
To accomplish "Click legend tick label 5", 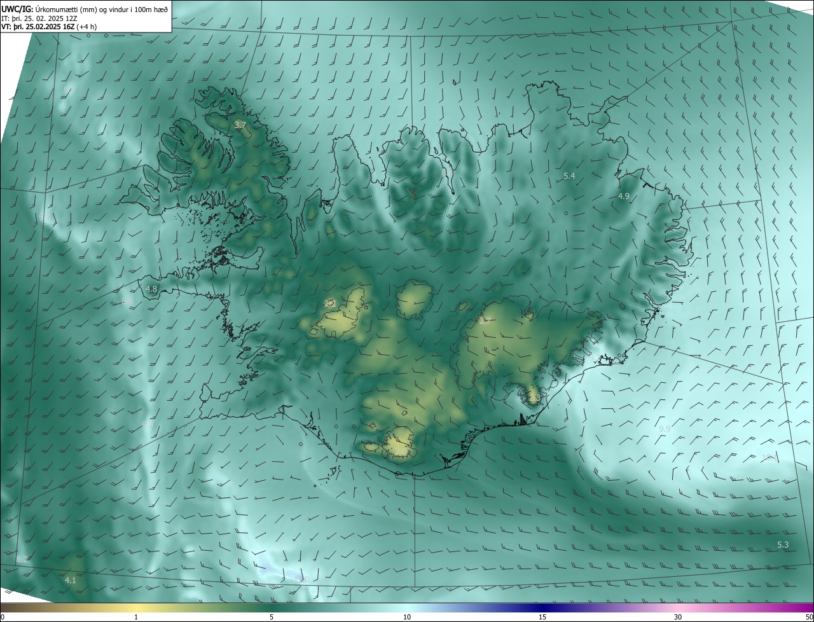I will coord(272,617).
